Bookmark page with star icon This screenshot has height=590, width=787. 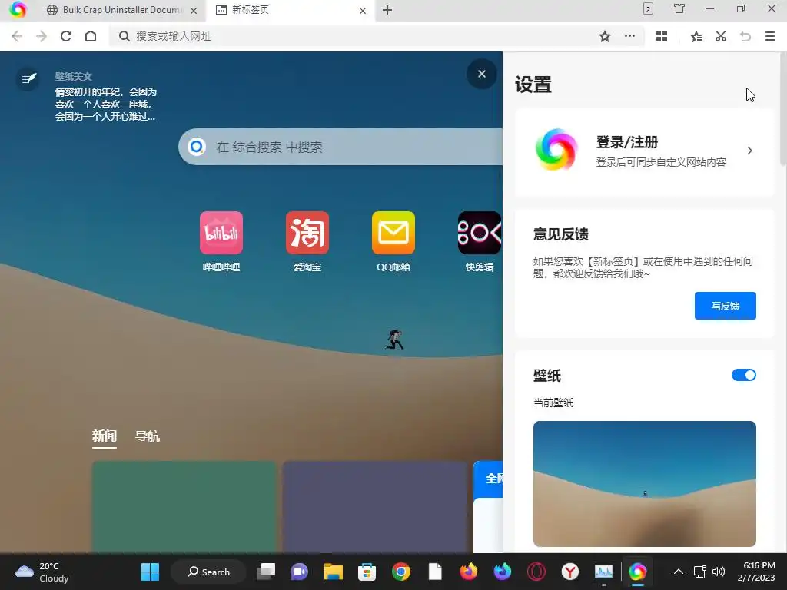605,36
